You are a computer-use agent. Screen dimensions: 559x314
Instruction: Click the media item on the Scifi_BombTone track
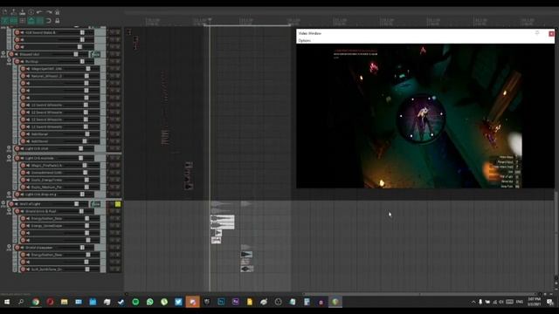pos(246,269)
